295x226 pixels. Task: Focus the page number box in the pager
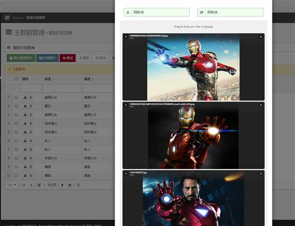click(x=44, y=185)
